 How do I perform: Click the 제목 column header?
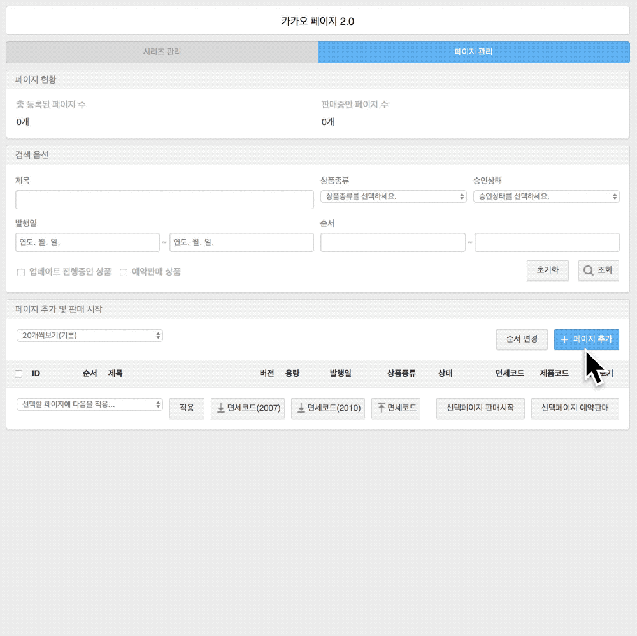click(x=115, y=374)
